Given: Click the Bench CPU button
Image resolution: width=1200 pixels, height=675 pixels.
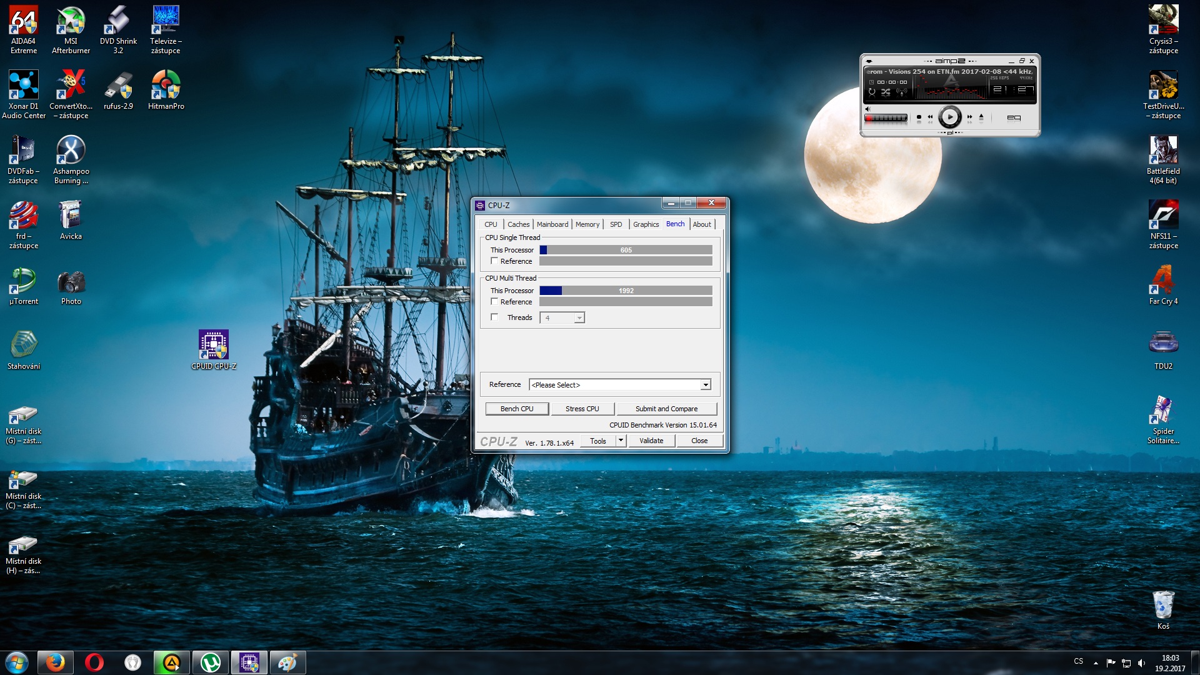Looking at the screenshot, I should 517,409.
